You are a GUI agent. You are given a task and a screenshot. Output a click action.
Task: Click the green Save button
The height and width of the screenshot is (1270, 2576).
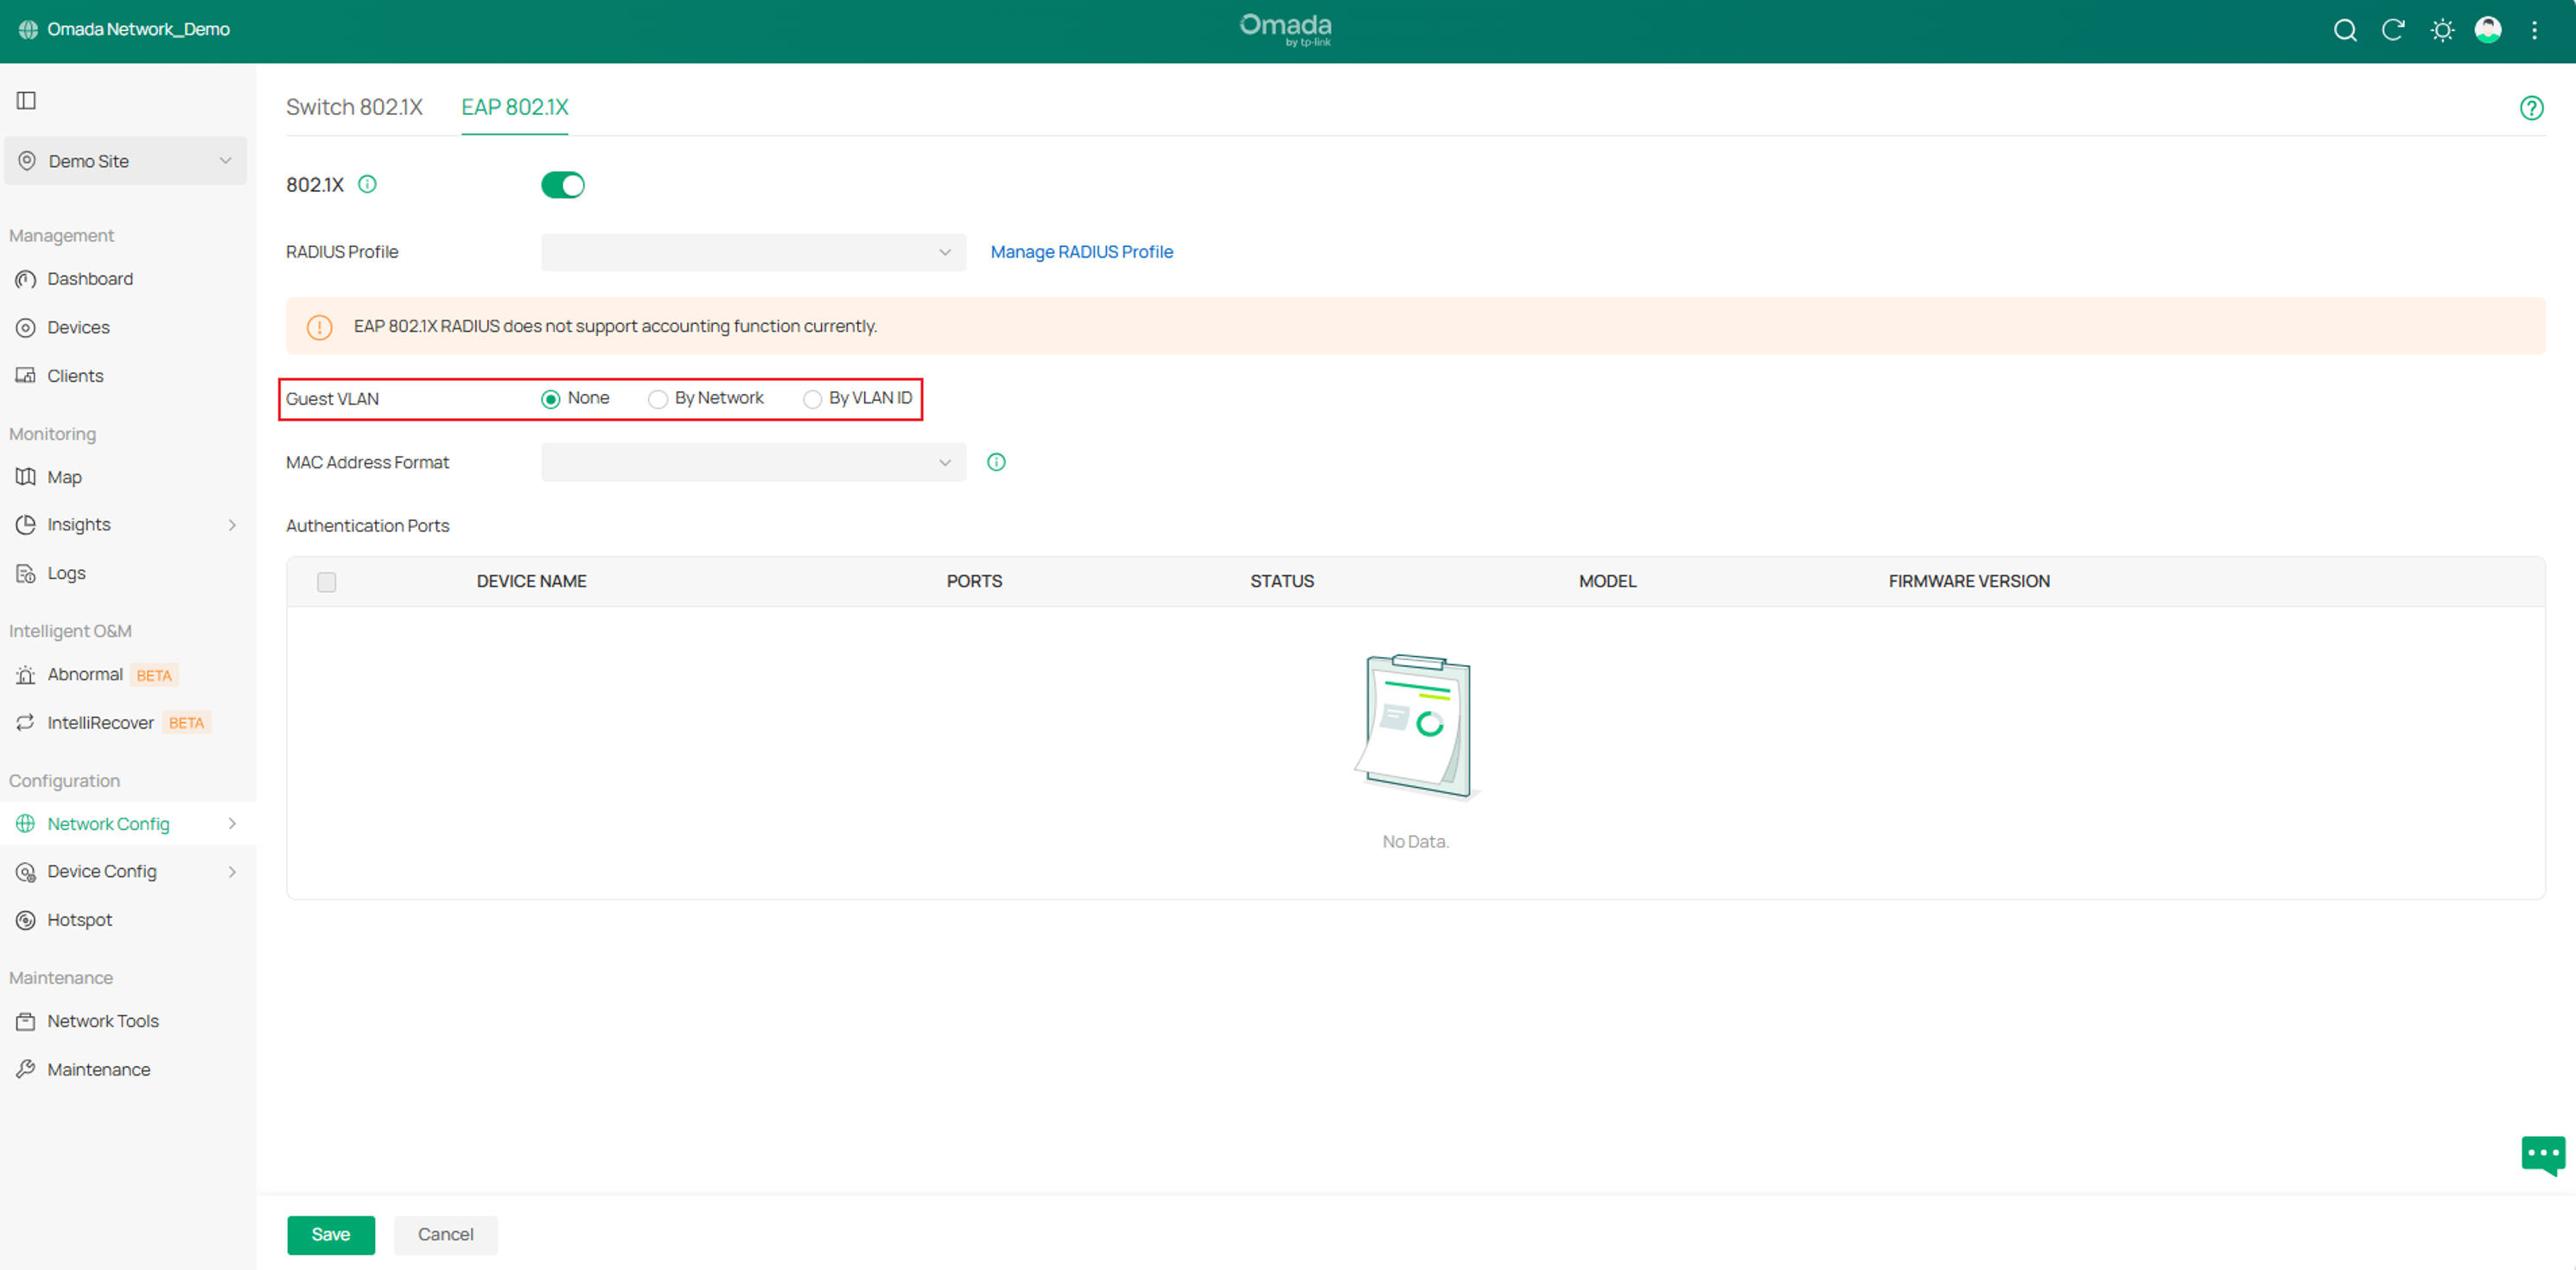click(x=331, y=1235)
